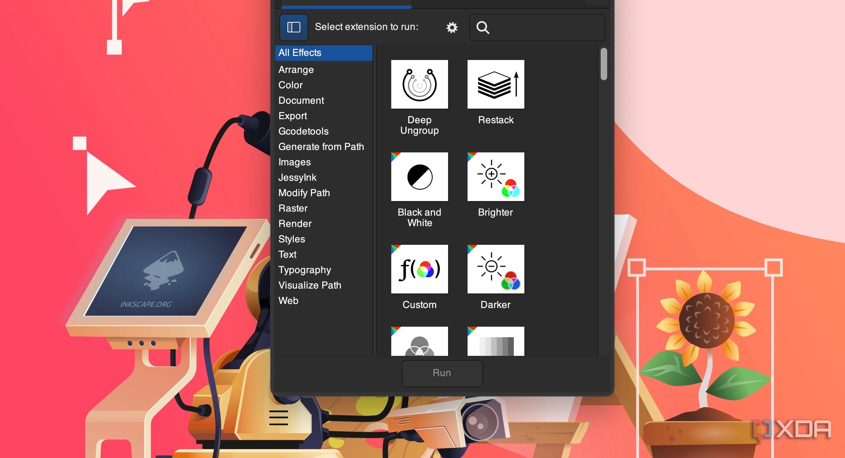The height and width of the screenshot is (458, 845).
Task: Select the JessyInk category
Action: (297, 177)
